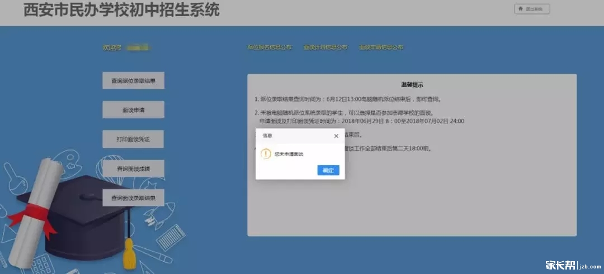
Task: Click the home icon beside 退出系统
Action: (x=521, y=9)
